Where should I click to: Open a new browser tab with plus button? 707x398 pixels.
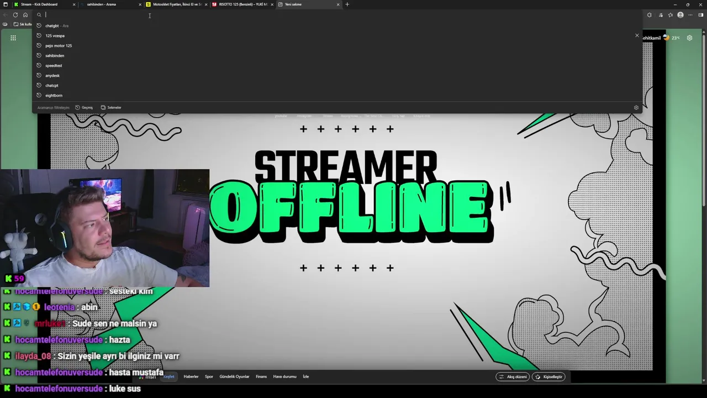(x=347, y=4)
